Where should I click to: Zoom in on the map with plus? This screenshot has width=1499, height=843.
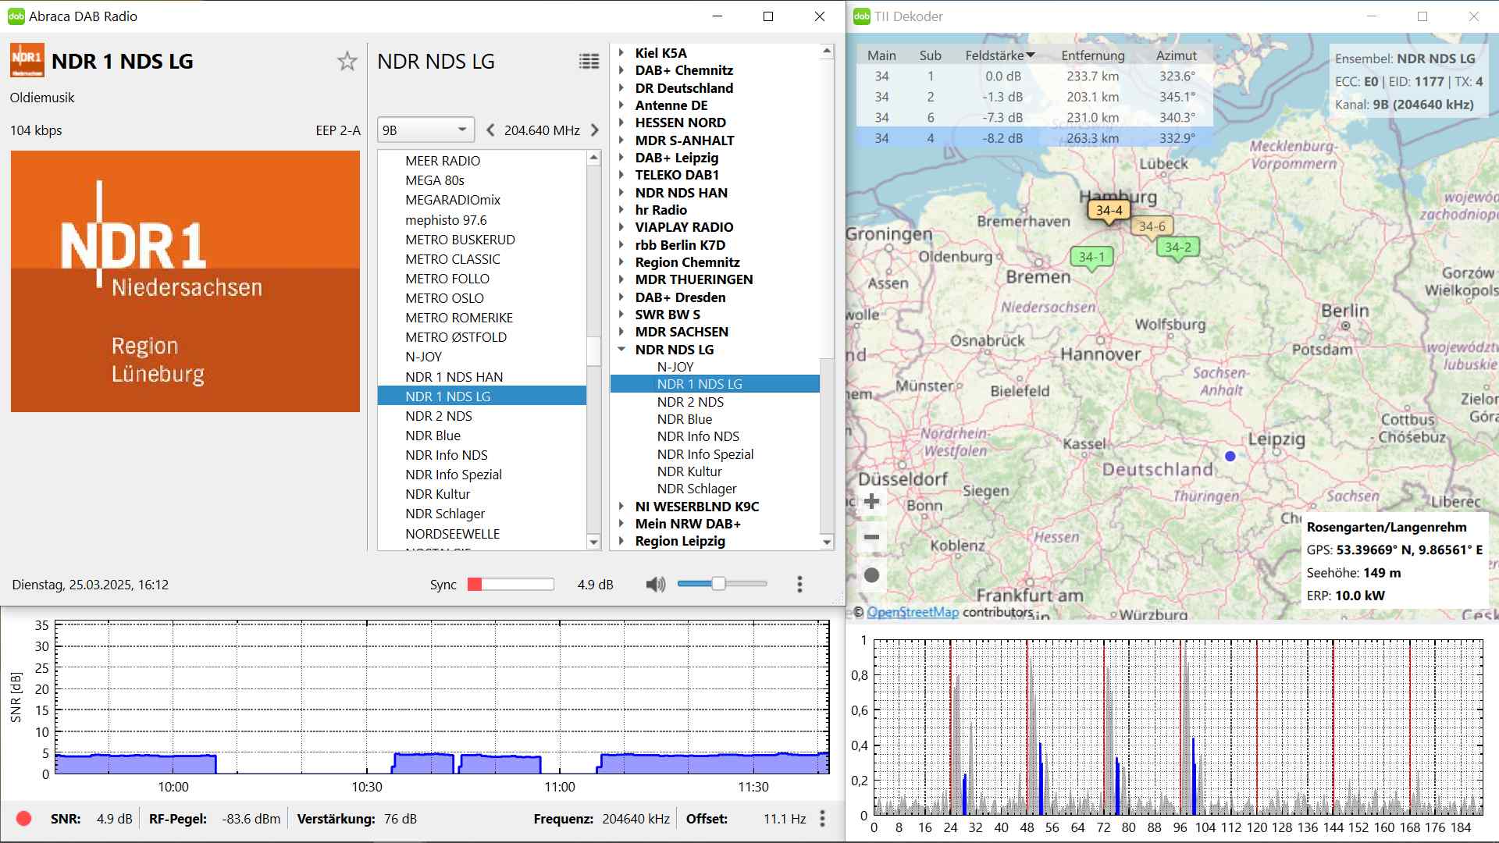[872, 502]
